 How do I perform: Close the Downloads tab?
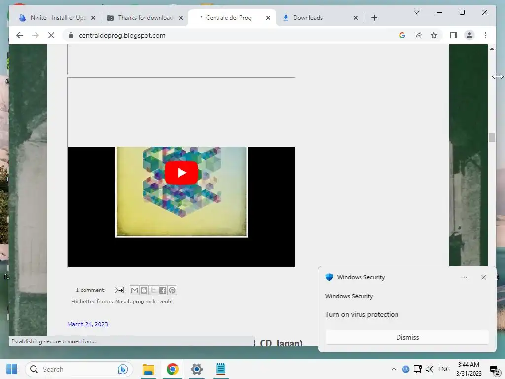(355, 18)
